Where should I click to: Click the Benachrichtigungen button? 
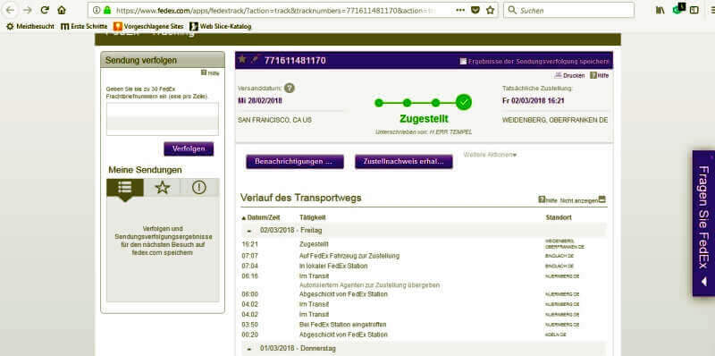pyautogui.click(x=295, y=162)
